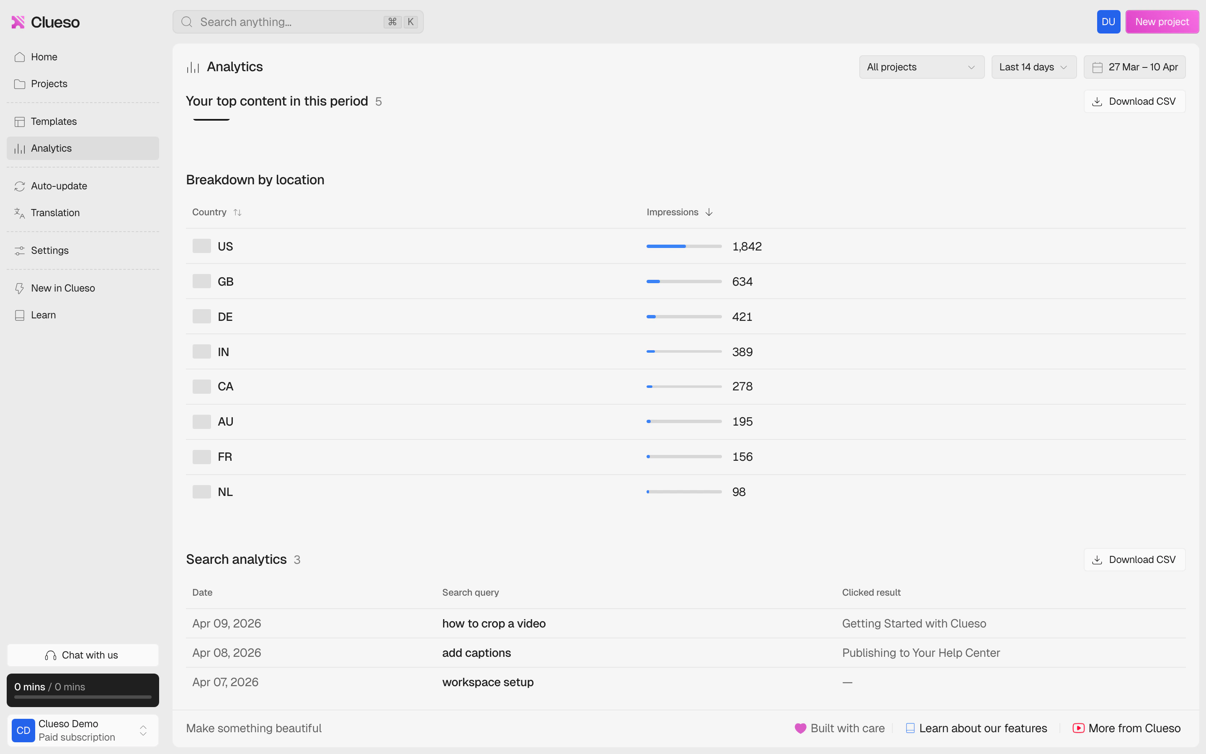Screen dimensions: 1206x754
Task: Click the DU user avatar
Action: (x=1108, y=22)
